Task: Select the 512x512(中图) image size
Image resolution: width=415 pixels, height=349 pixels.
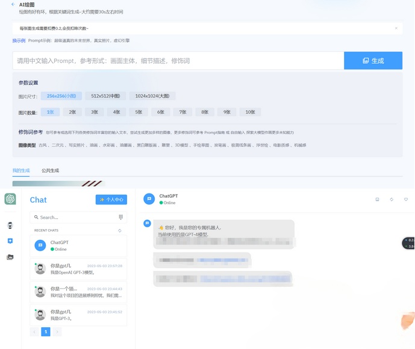Action: [105, 96]
